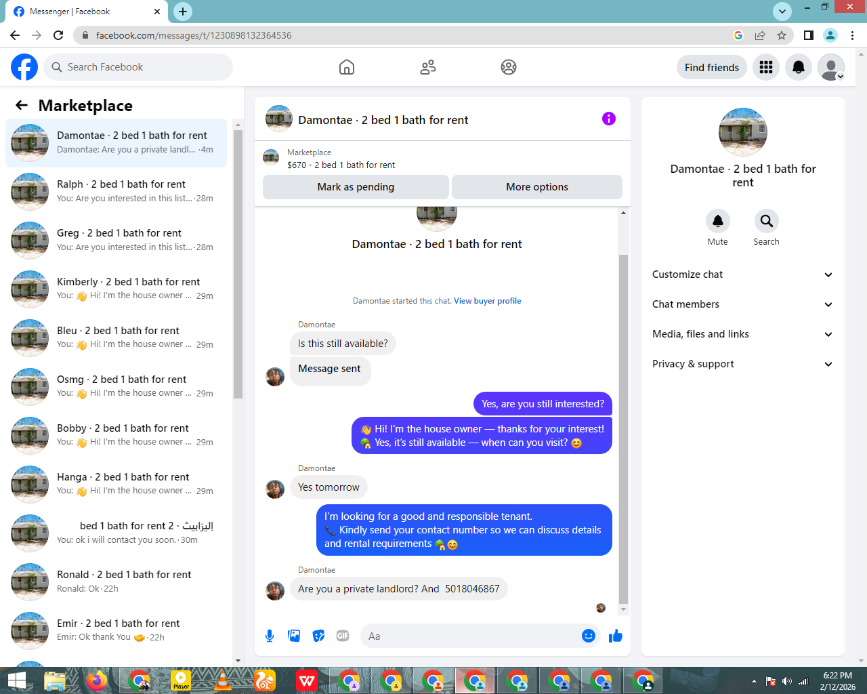The height and width of the screenshot is (694, 867).
Task: Click the Search Facebook field
Action: [138, 67]
